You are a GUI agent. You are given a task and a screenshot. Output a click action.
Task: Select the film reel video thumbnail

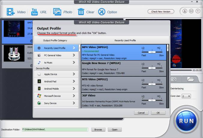pyautogui.click(x=14, y=53)
